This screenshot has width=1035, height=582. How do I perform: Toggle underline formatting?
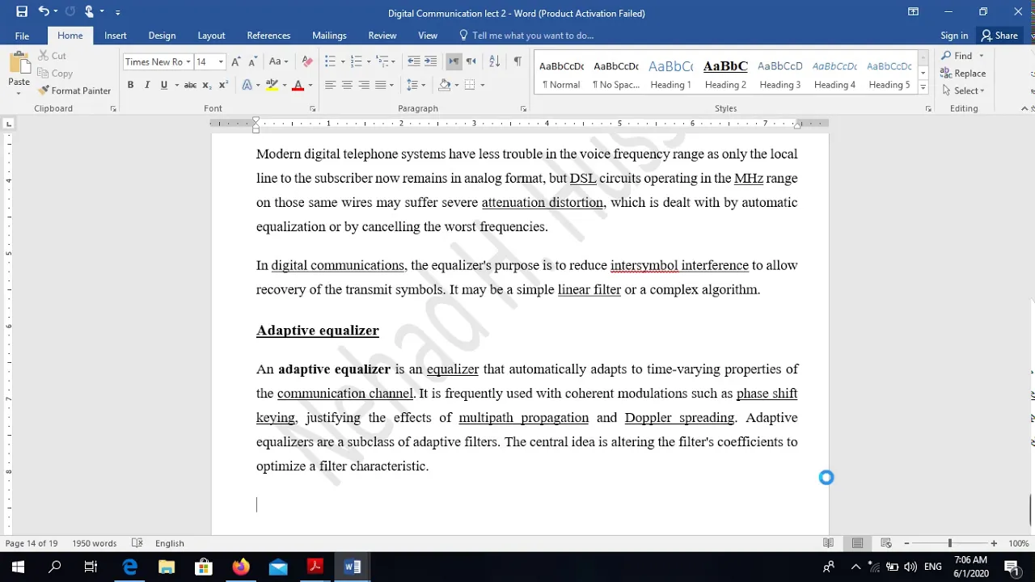[164, 85]
